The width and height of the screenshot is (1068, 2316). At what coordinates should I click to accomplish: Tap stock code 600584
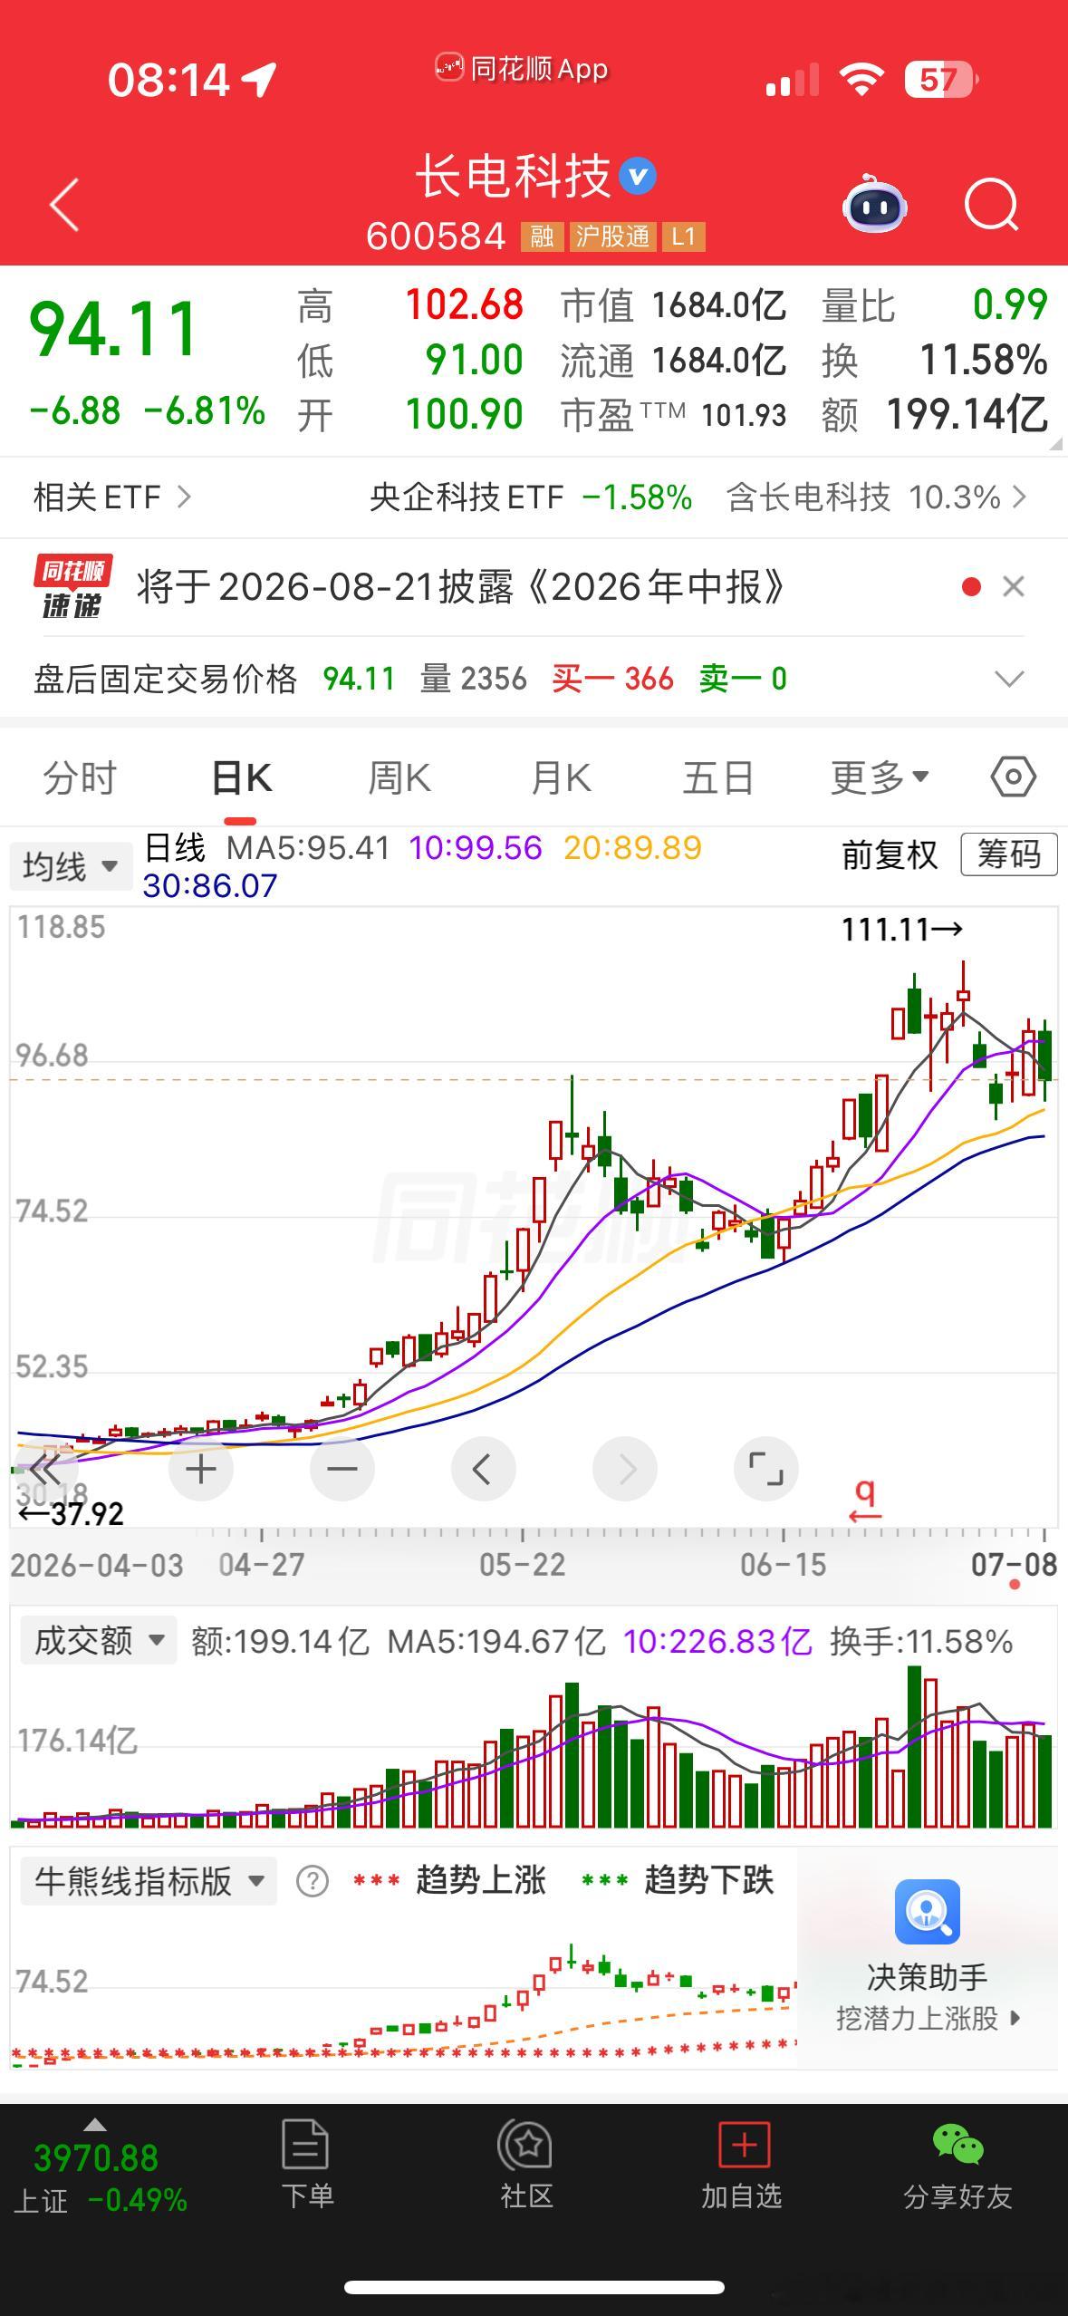436,236
